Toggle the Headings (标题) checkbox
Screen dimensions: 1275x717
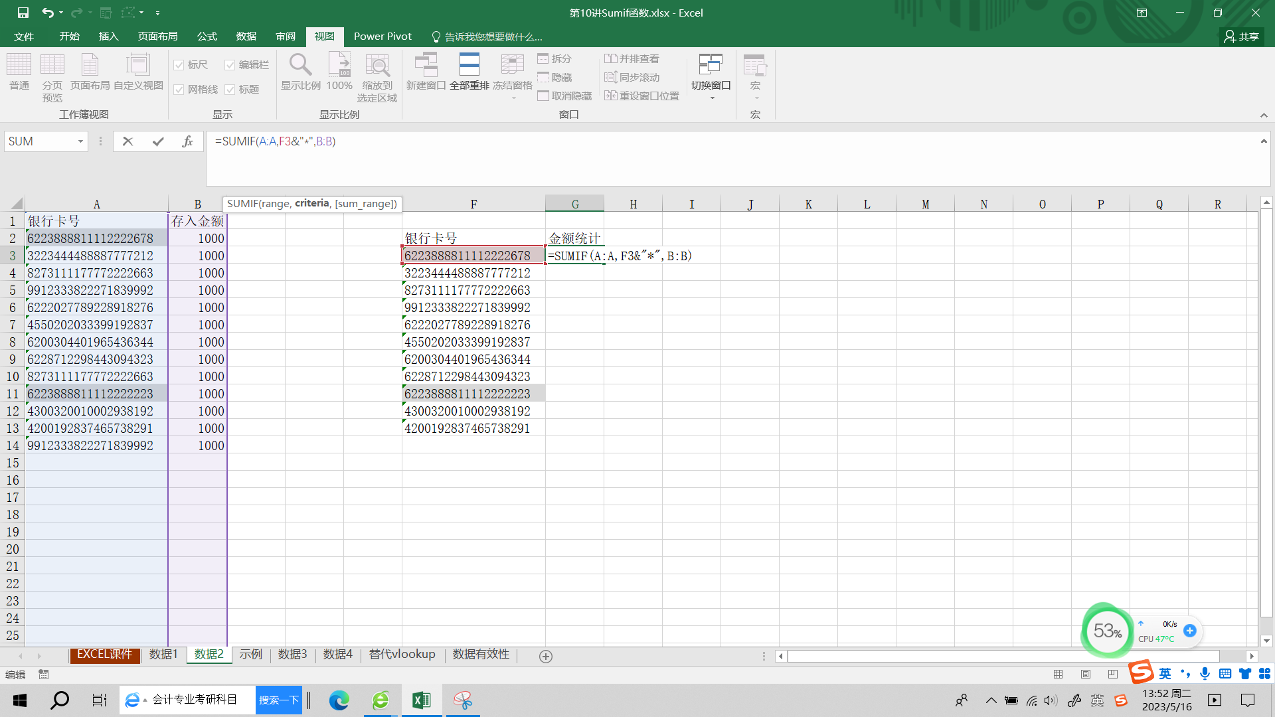[230, 90]
